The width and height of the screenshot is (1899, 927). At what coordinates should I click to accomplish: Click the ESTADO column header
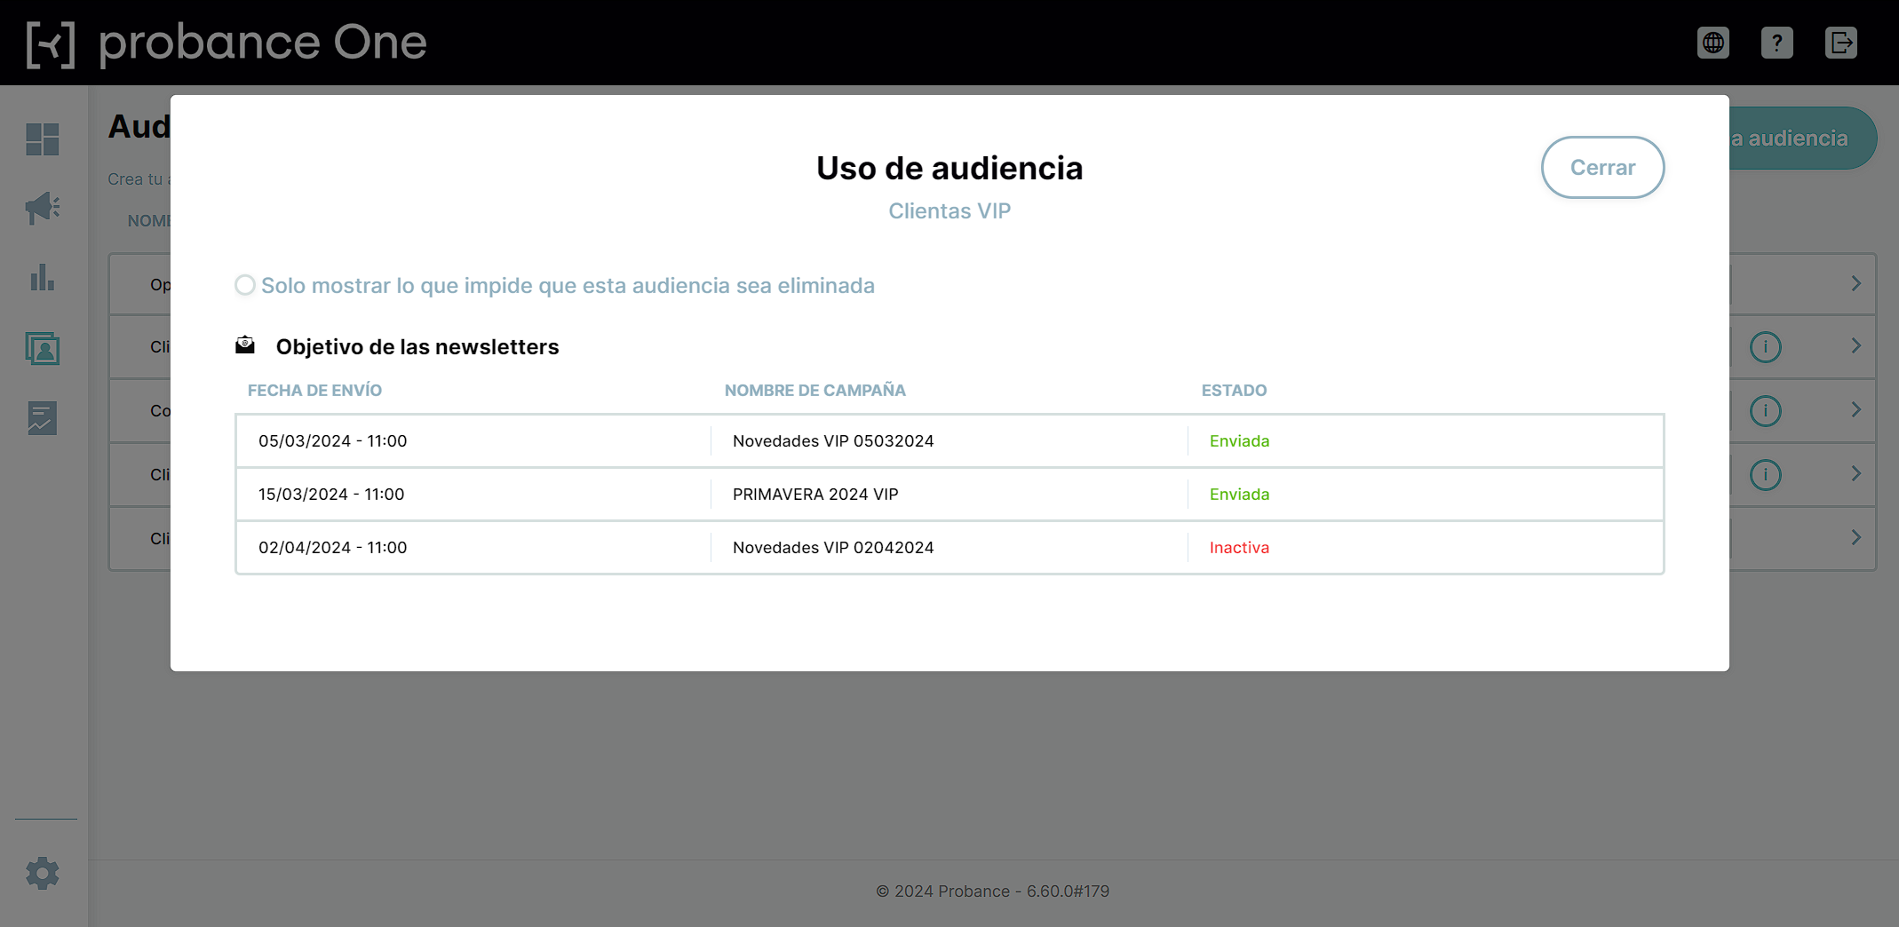coord(1234,390)
